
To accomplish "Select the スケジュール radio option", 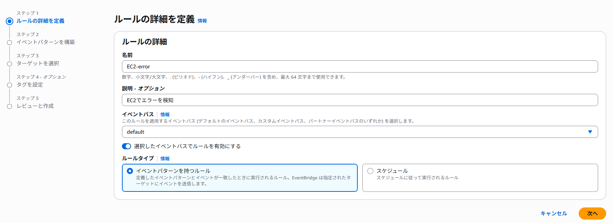I will [x=370, y=171].
